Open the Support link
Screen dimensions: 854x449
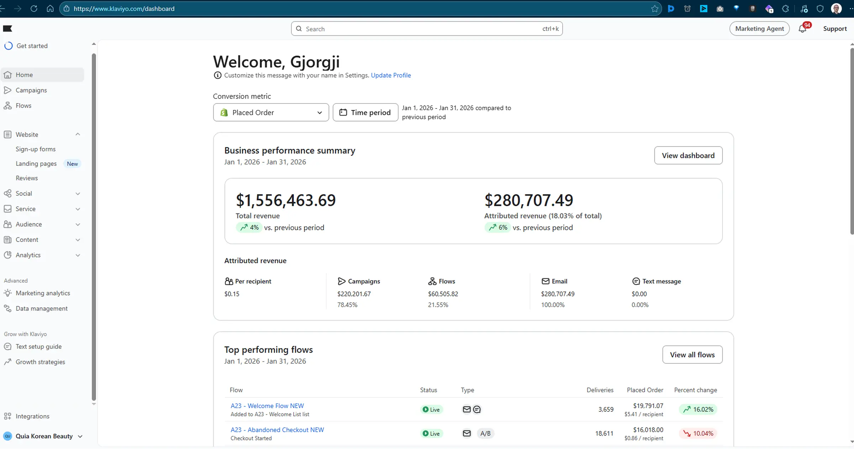[835, 28]
